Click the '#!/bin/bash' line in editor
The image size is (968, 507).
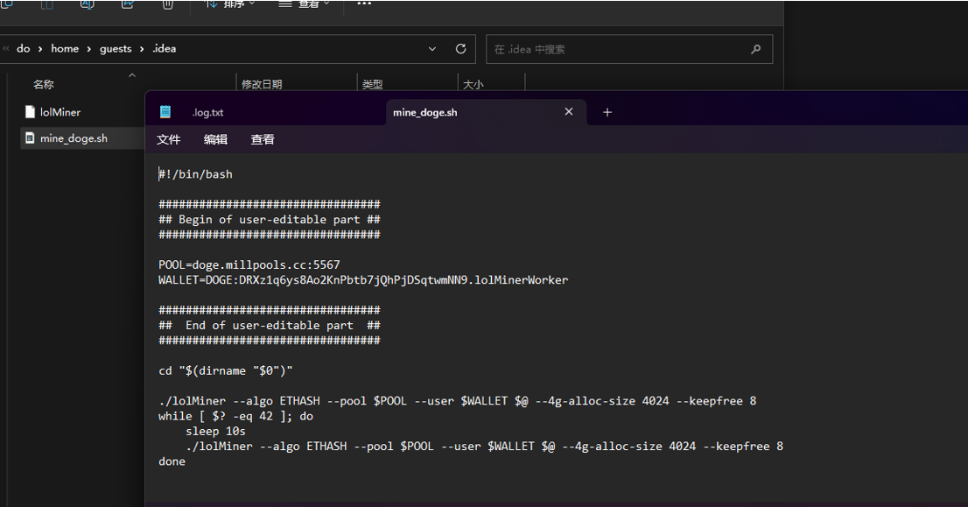point(196,174)
